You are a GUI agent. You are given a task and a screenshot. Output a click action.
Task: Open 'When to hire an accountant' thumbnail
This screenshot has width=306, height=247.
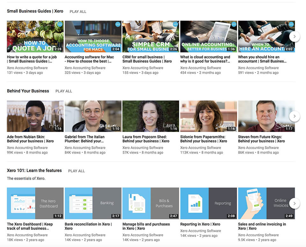click(266, 36)
